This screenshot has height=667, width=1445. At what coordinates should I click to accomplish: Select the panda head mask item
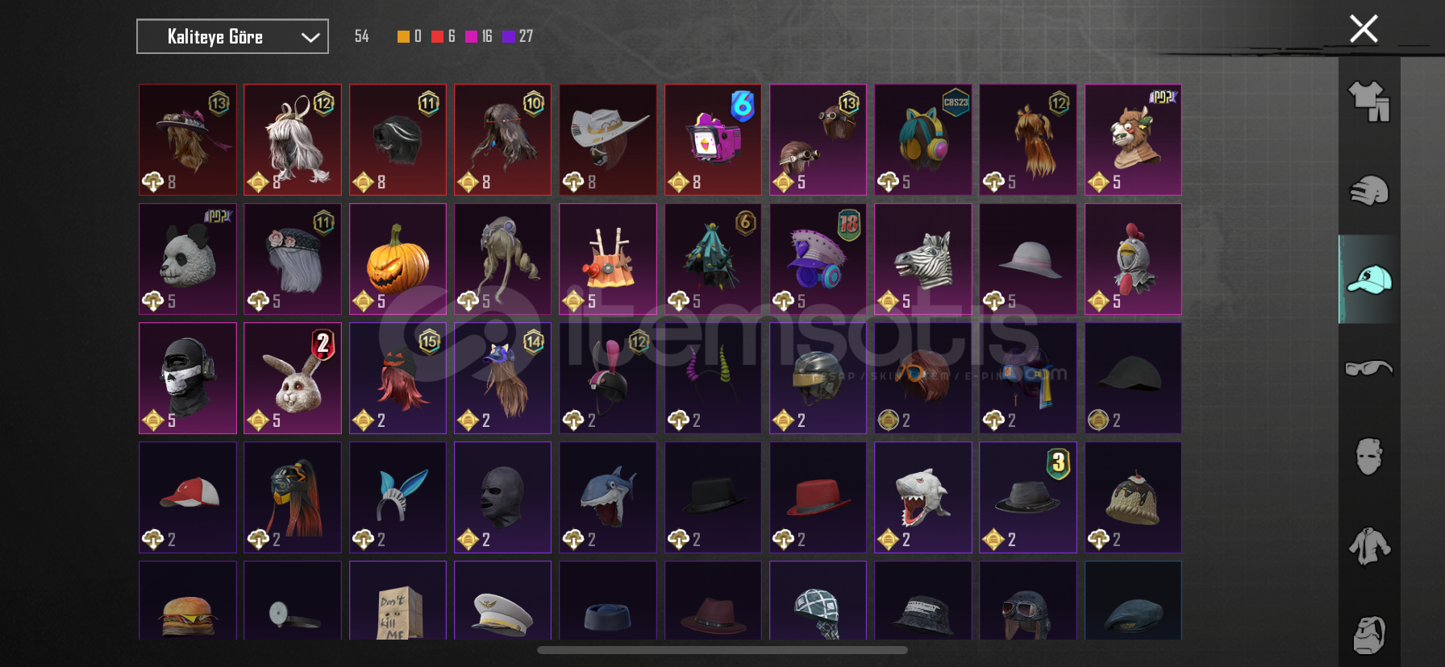(188, 259)
